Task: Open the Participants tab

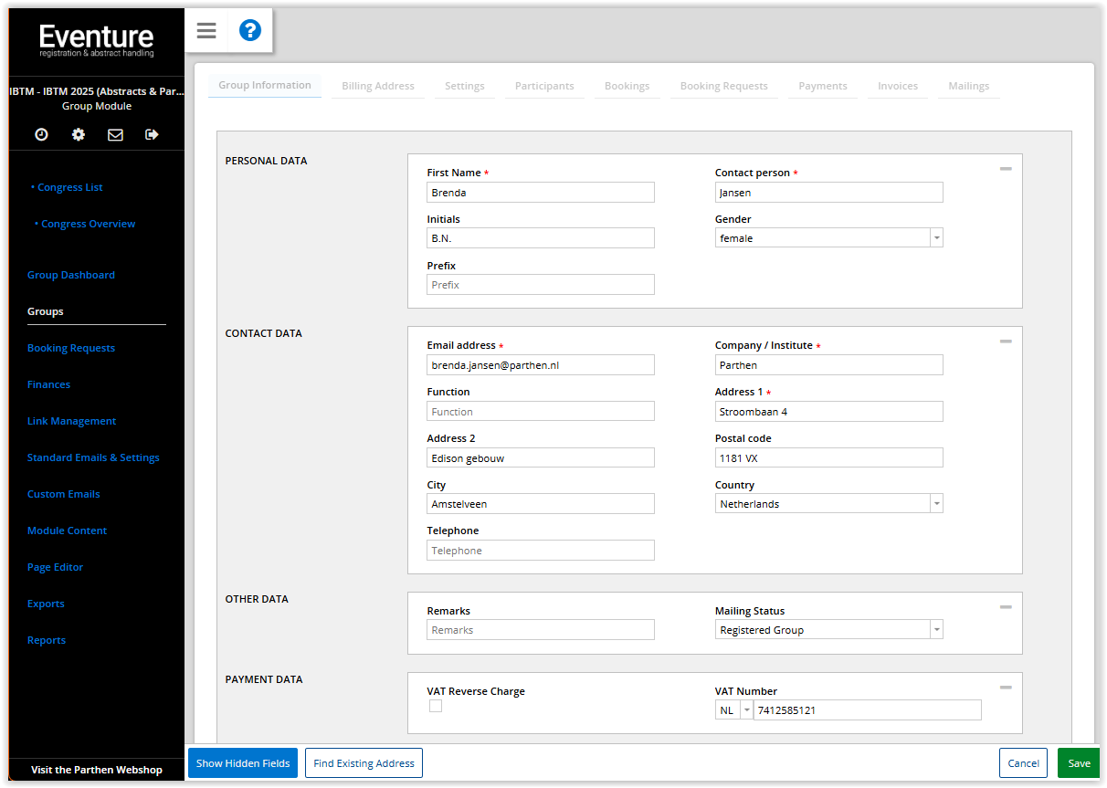Action: 544,86
